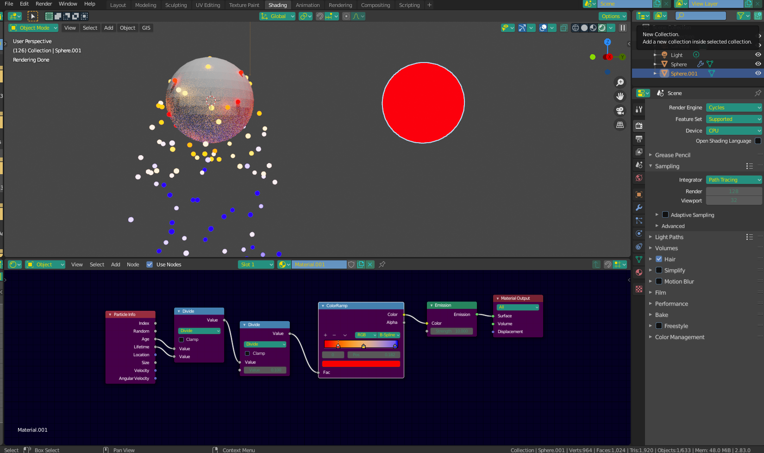This screenshot has width=764, height=453.
Task: Open the Physics properties tab
Action: tap(639, 233)
